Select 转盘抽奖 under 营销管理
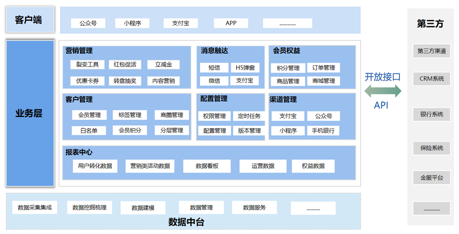The height and width of the screenshot is (234, 459). [125, 81]
